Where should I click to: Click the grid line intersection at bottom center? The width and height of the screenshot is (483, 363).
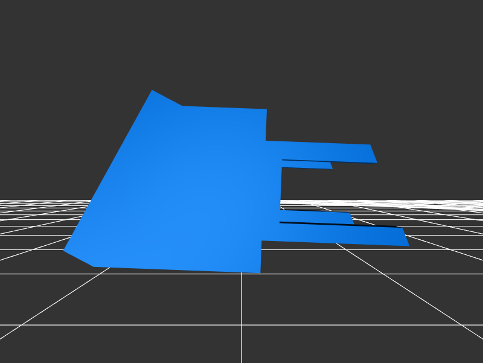pos(241,325)
